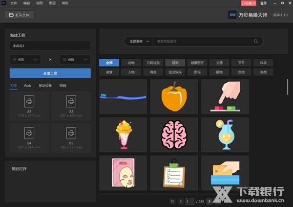Go to next page of assets
This screenshot has height=207, width=293.
click(x=210, y=201)
